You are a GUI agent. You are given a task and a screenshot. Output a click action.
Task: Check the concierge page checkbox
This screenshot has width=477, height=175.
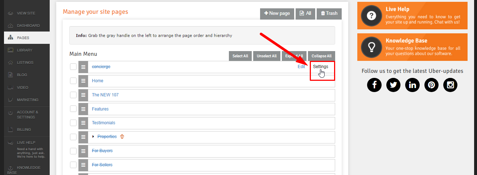click(73, 67)
